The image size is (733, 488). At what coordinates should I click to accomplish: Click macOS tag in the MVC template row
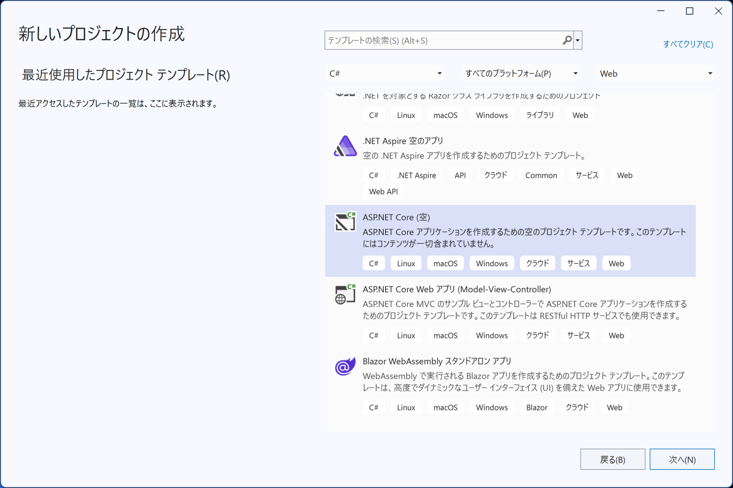(x=446, y=336)
